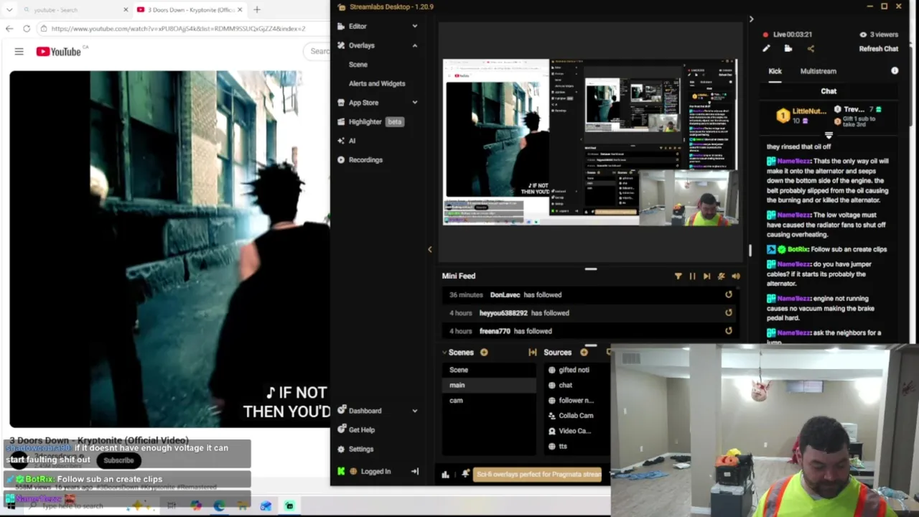919x517 pixels.
Task: Expand the Dashboard dropdown chevron
Action: pos(414,411)
